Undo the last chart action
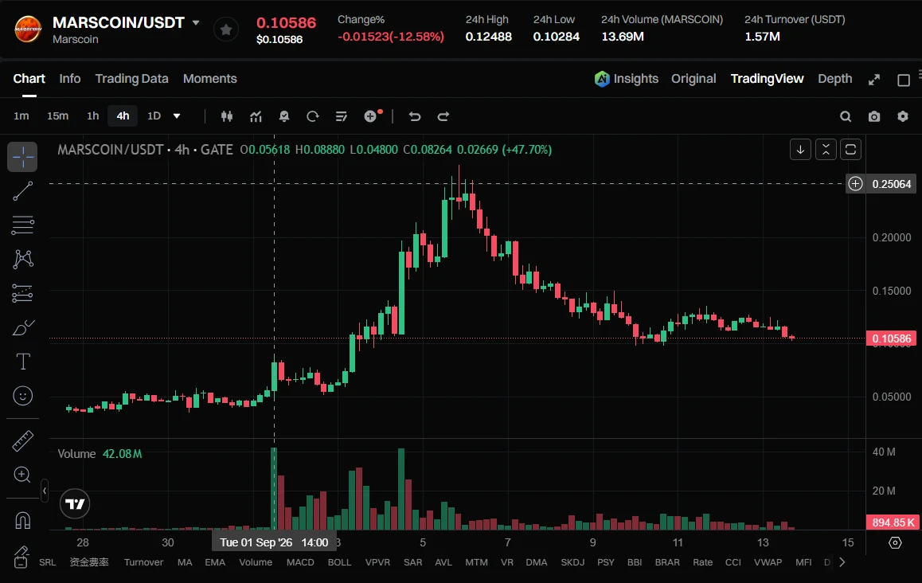This screenshot has height=583, width=922. tap(415, 116)
